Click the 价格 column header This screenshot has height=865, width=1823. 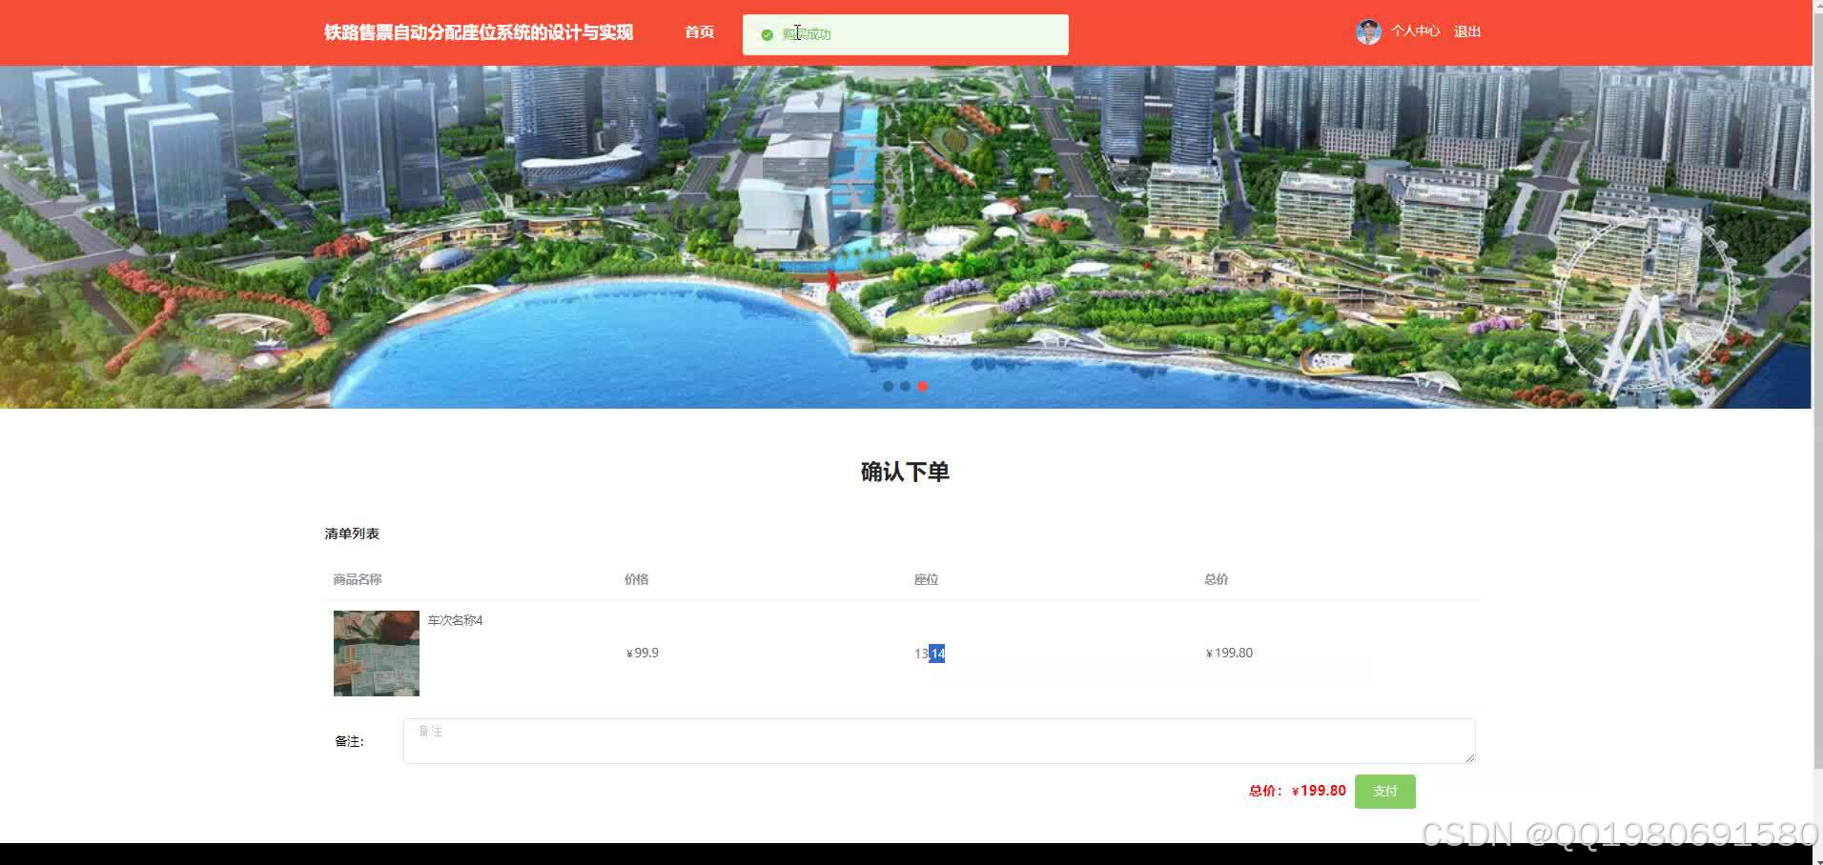point(635,578)
